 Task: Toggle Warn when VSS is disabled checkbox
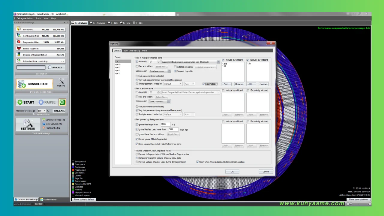(x=198, y=162)
